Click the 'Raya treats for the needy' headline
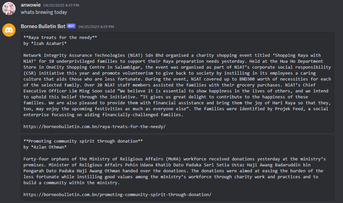Viewport: 343px width, 203px height. [x=60, y=38]
